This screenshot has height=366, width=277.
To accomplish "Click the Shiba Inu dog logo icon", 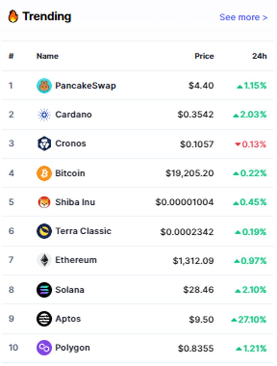I will click(44, 202).
